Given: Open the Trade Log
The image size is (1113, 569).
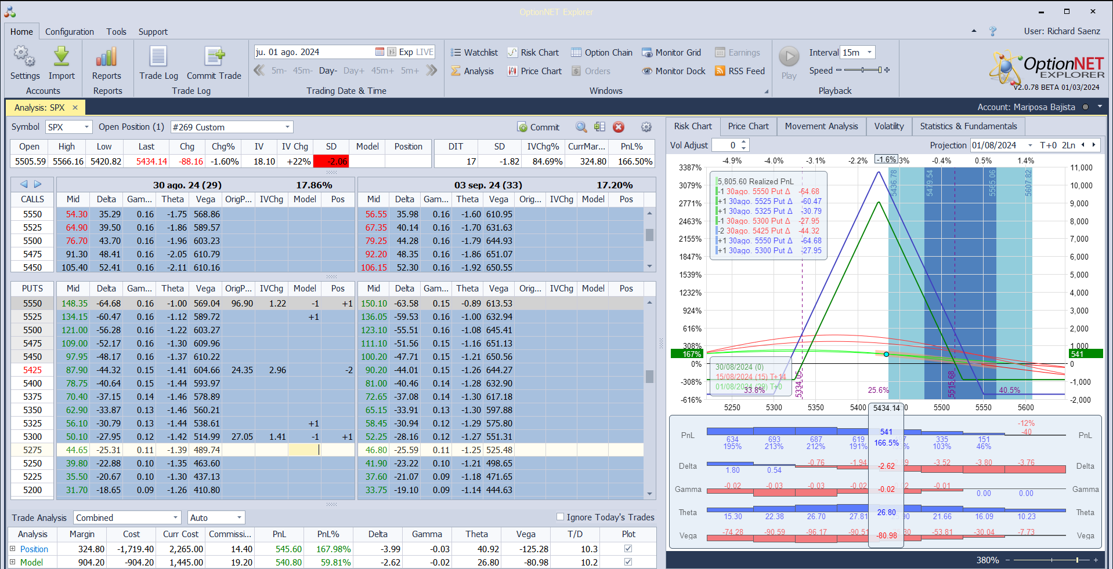Looking at the screenshot, I should pyautogui.click(x=158, y=63).
